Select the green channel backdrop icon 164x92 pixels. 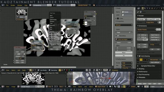click(x=69, y=70)
